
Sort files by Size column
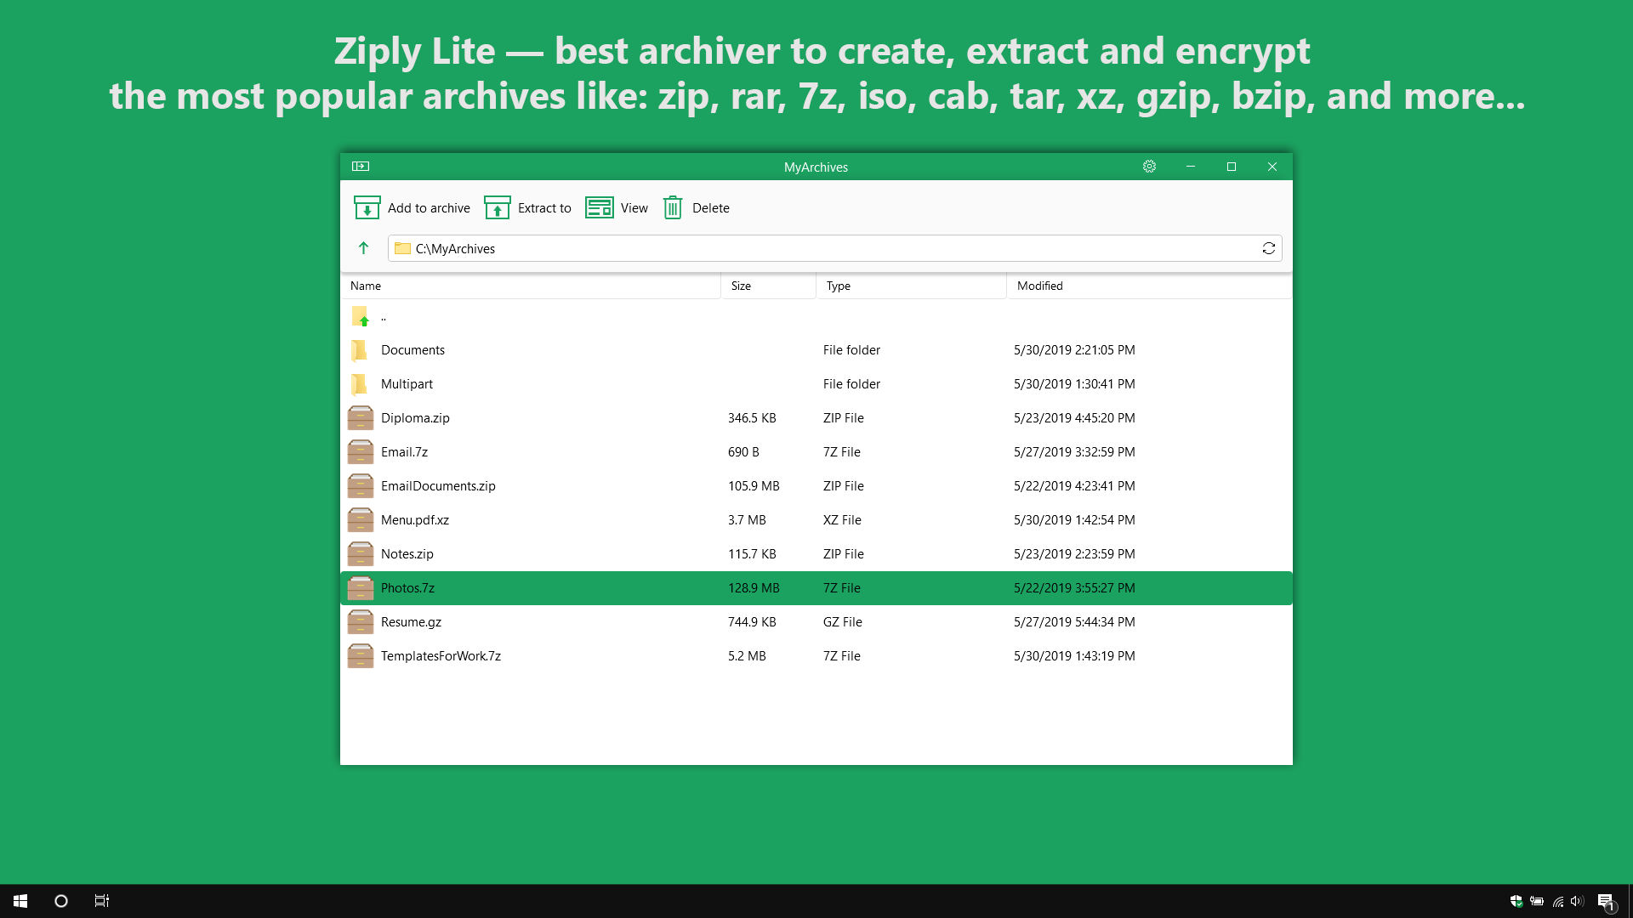pyautogui.click(x=741, y=286)
